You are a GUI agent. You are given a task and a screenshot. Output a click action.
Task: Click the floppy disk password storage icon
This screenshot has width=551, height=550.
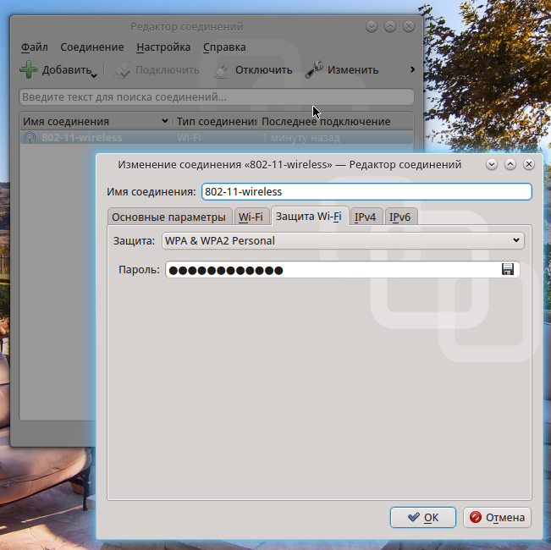click(508, 269)
